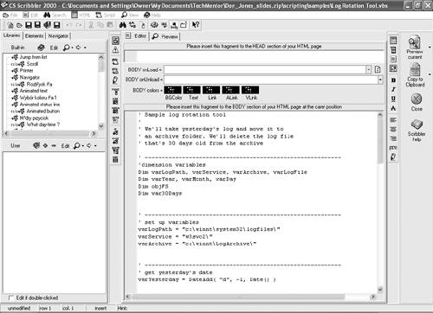
Task: Click the What's This help cursor icon
Action: pos(196,25)
